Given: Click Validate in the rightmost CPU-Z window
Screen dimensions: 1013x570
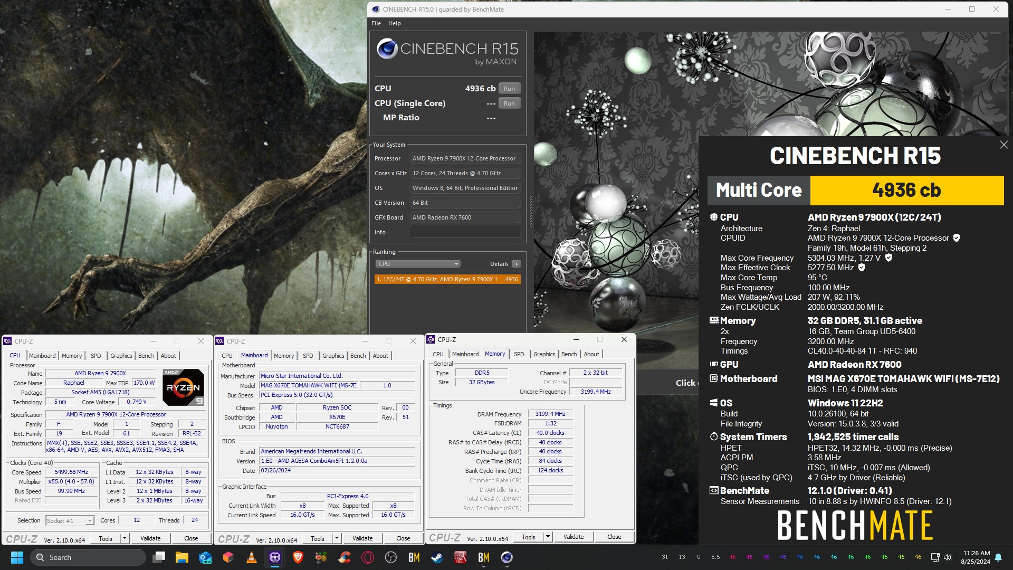Looking at the screenshot, I should [x=574, y=537].
